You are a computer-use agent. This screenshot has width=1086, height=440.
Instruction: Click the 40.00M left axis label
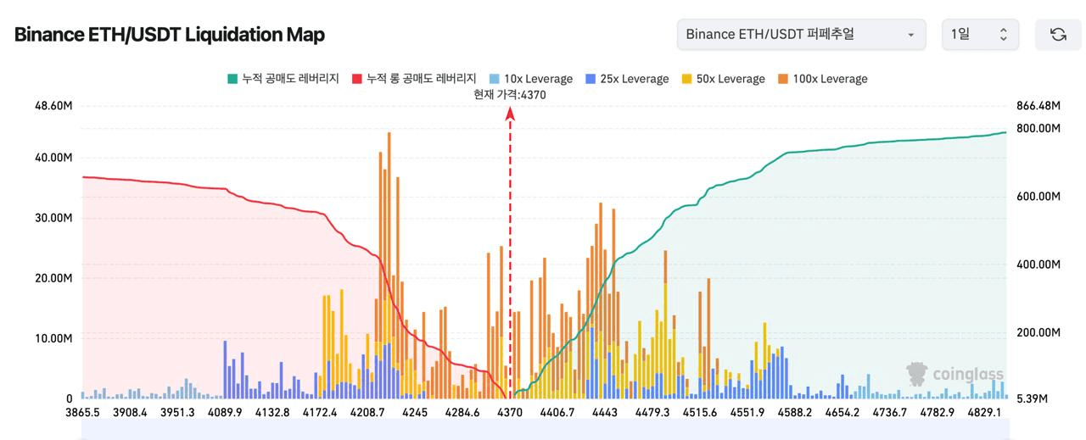53,158
